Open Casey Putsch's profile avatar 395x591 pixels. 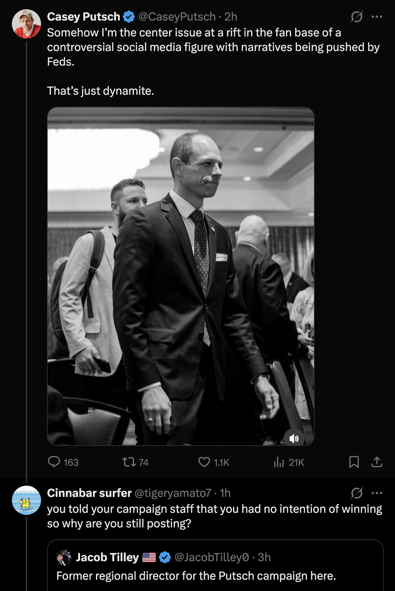(26, 24)
